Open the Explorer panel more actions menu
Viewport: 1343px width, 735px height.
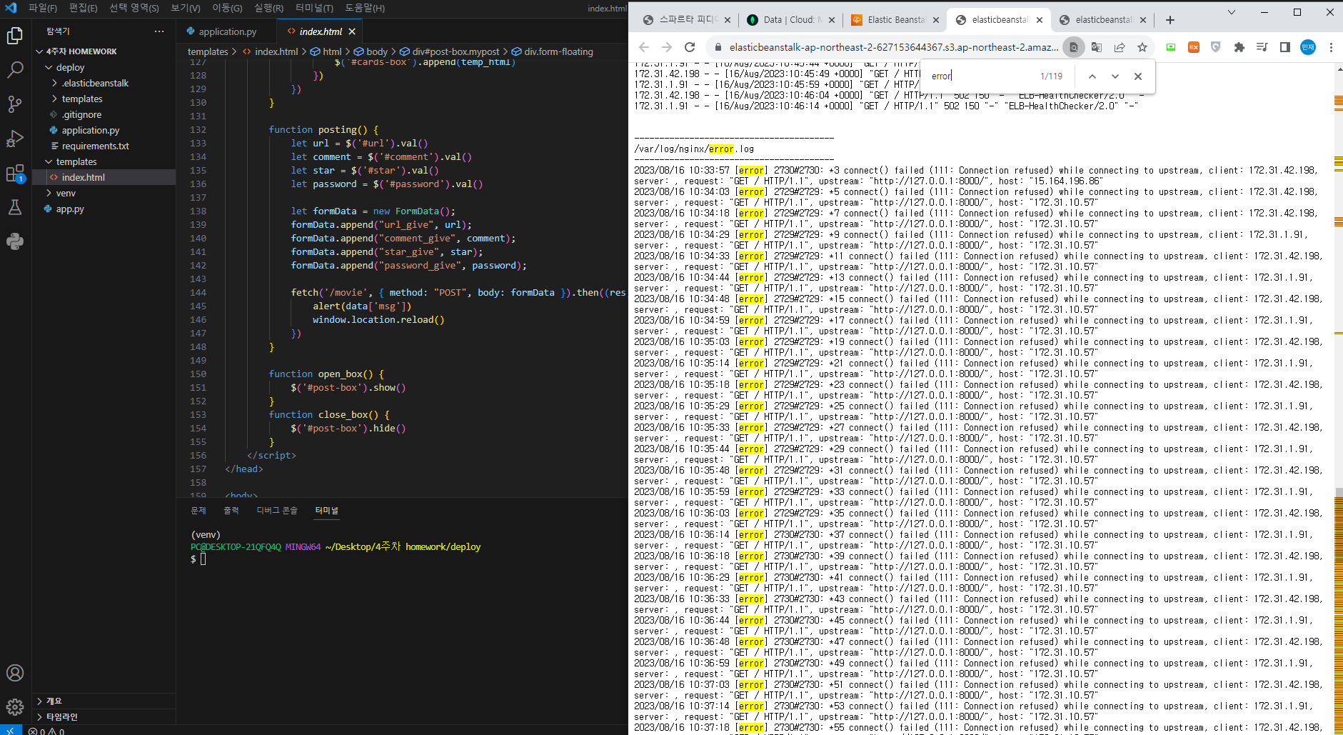tap(159, 31)
